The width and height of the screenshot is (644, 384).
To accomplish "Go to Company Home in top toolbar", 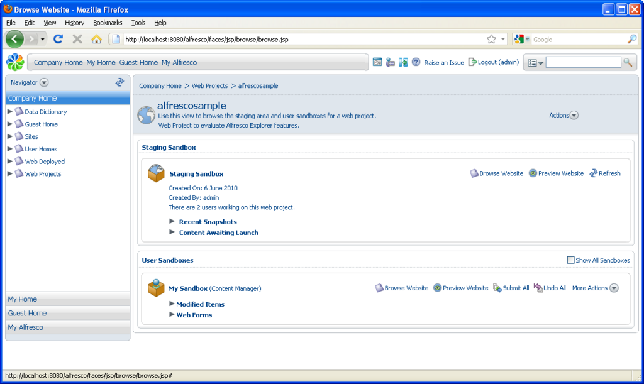I will click(58, 62).
